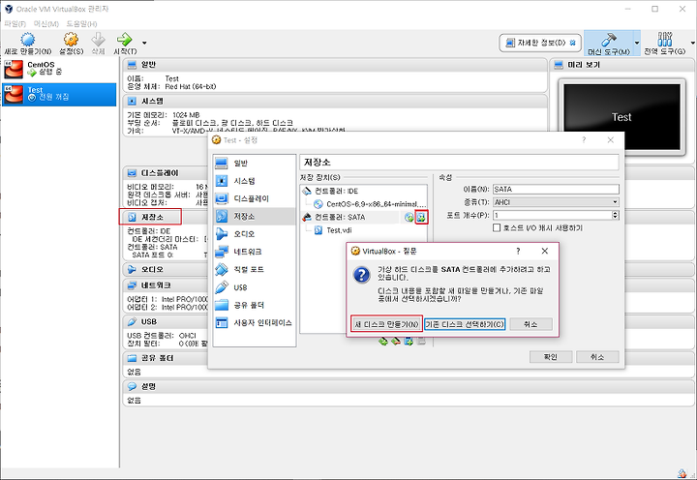The image size is (697, 480).
Task: Select the Display (디스플레이) settings category
Action: point(255,198)
